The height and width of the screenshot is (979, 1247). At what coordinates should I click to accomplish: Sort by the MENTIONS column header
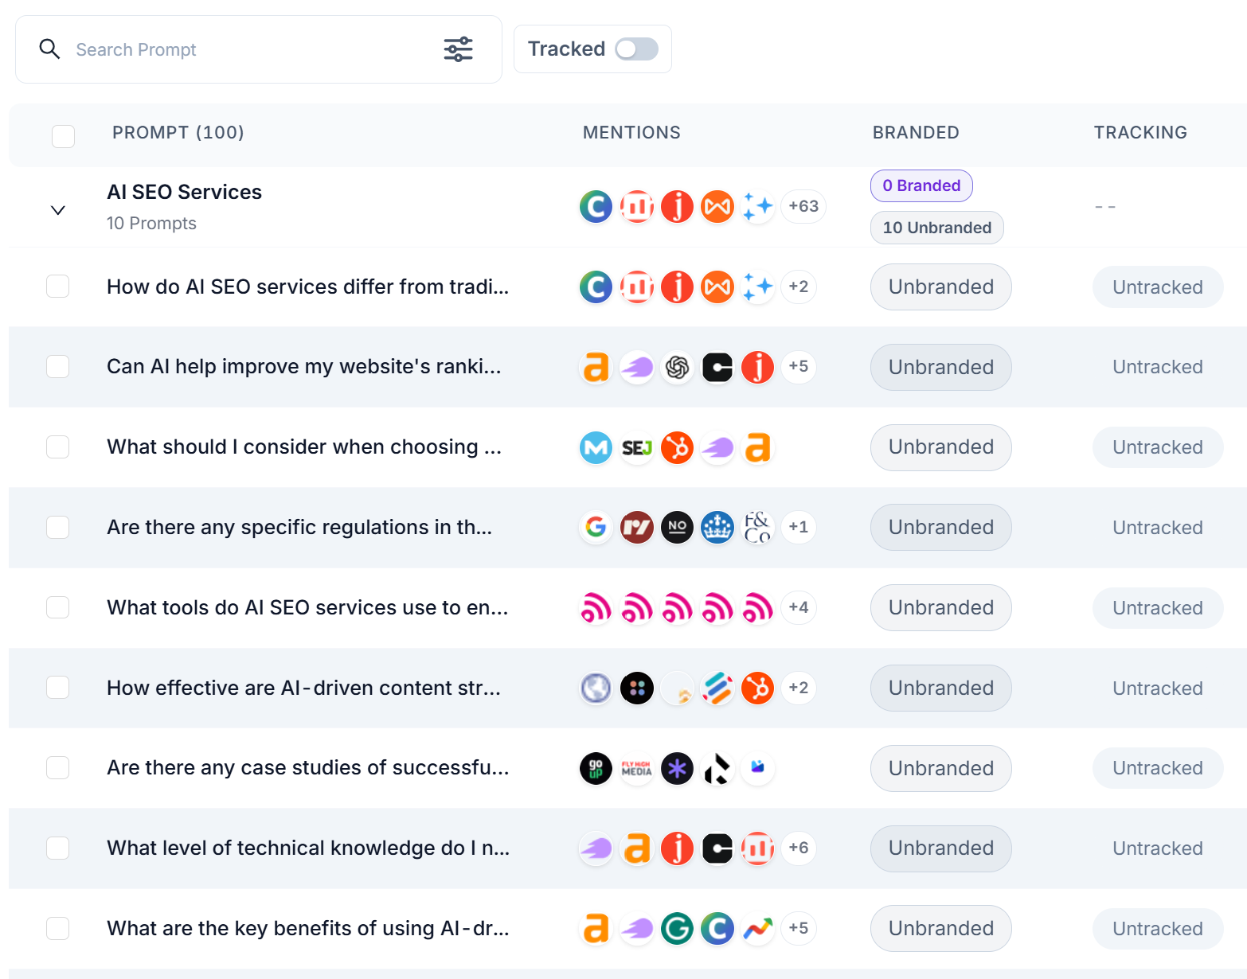tap(631, 132)
